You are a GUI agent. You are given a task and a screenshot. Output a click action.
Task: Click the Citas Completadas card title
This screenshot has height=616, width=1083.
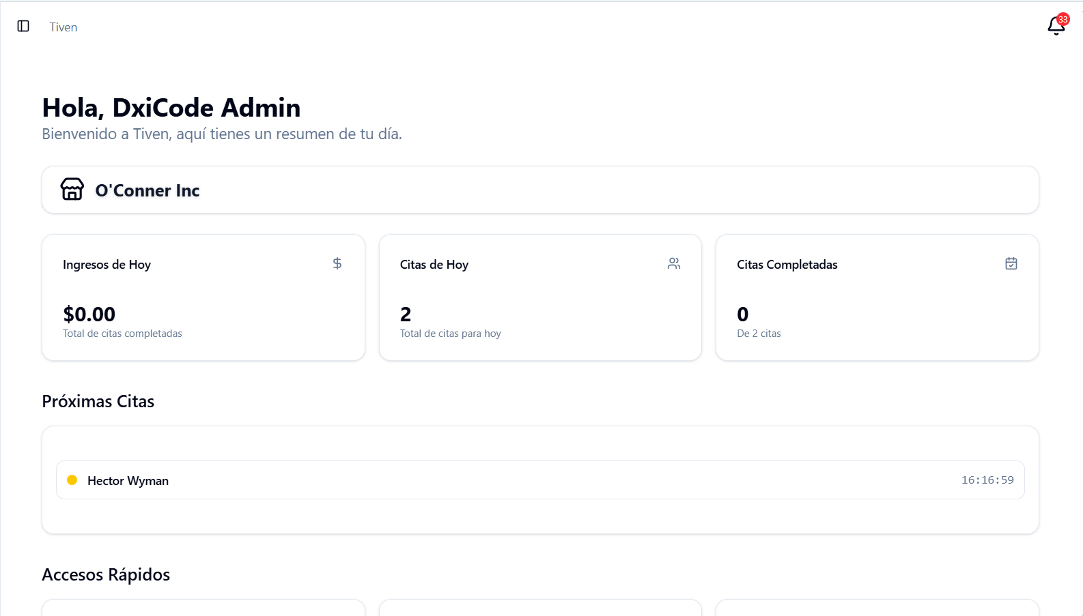click(787, 265)
